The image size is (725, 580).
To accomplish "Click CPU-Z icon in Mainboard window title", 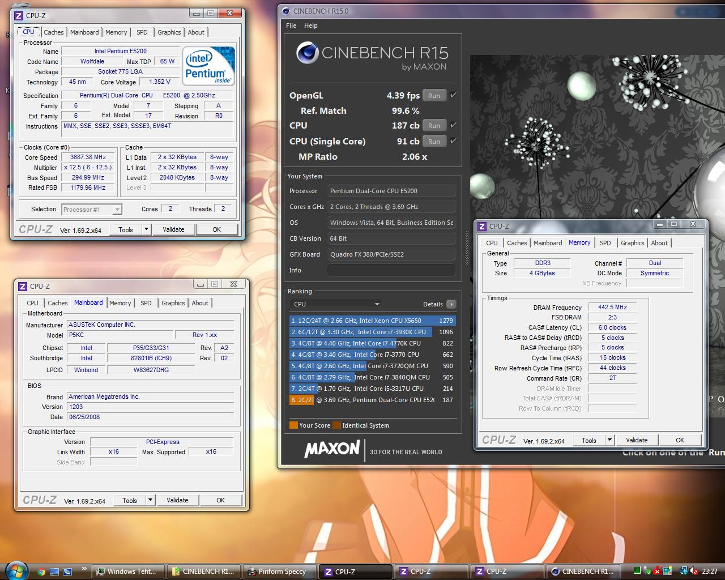I will point(22,286).
